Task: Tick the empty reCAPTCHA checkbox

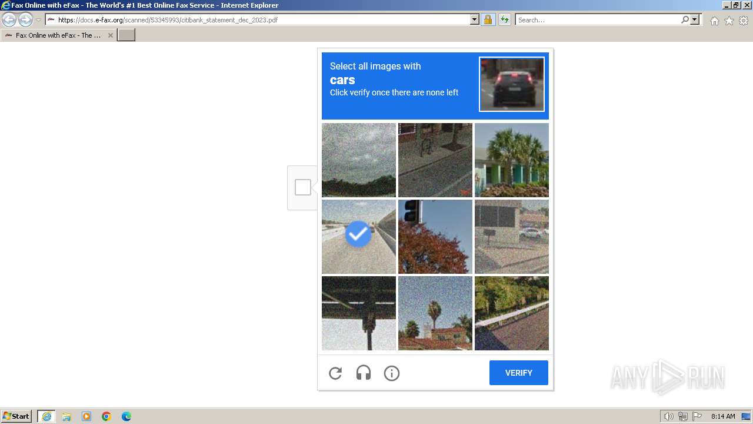Action: click(303, 187)
